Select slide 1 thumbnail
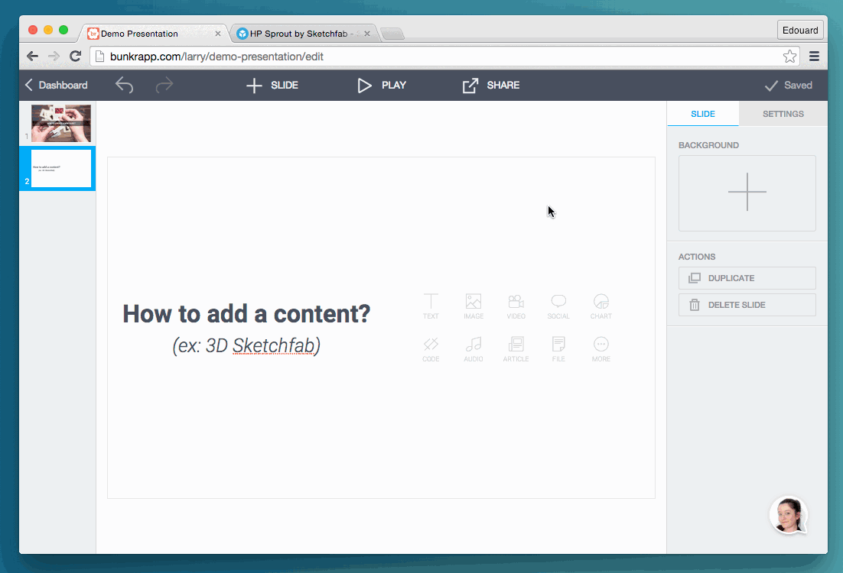Image resolution: width=843 pixels, height=573 pixels. click(x=60, y=123)
